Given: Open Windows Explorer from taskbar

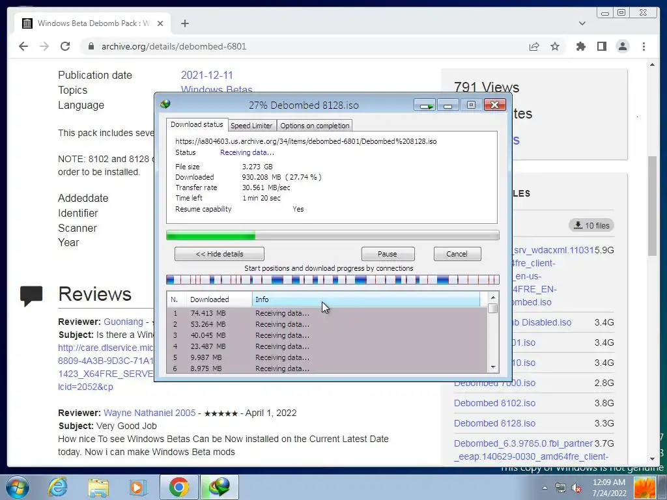Looking at the screenshot, I should tap(98, 487).
